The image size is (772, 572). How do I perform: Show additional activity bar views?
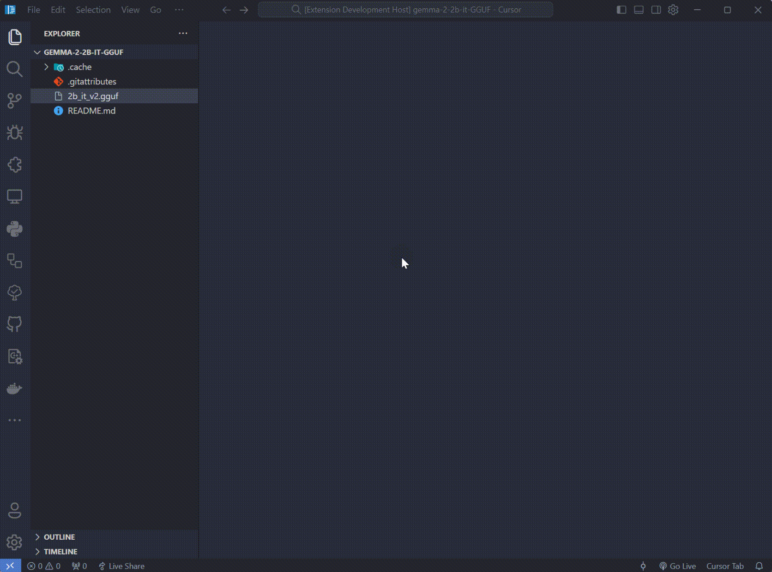coord(15,420)
